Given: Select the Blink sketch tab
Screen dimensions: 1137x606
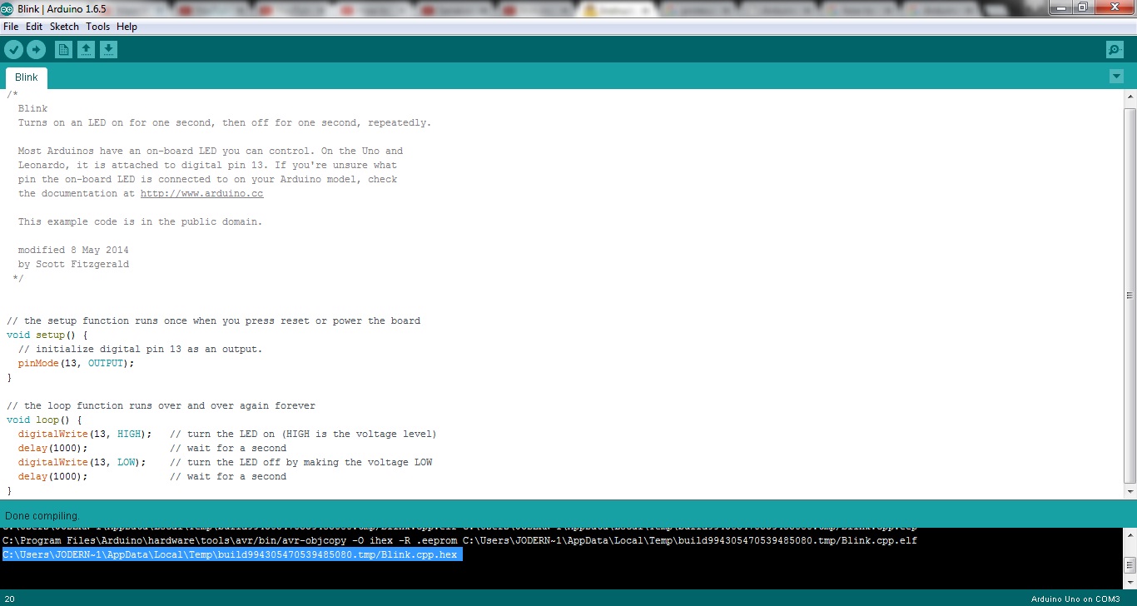Looking at the screenshot, I should click(x=26, y=77).
